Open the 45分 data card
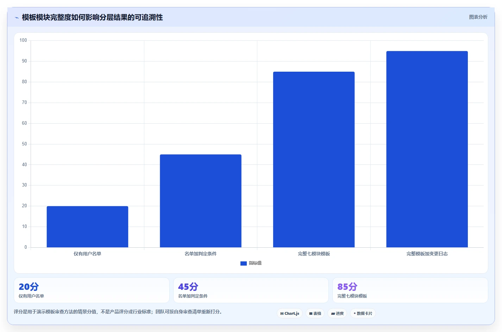This screenshot has width=502, height=332. click(251, 290)
